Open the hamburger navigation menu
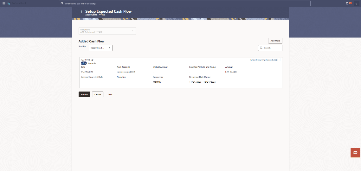Image resolution: width=361 pixels, height=171 pixels. point(4,3)
